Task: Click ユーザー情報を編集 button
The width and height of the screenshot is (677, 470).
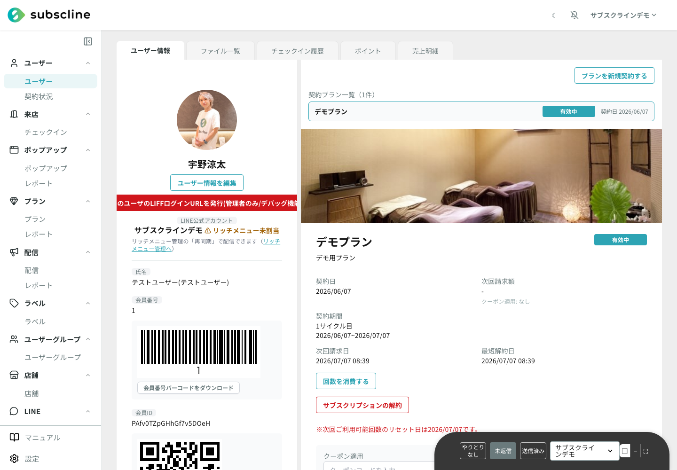Action: click(207, 183)
